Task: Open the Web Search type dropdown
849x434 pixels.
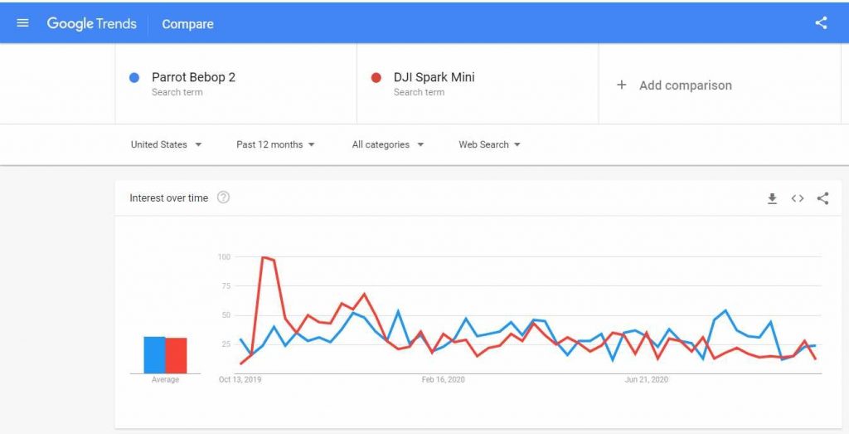Action: click(489, 144)
